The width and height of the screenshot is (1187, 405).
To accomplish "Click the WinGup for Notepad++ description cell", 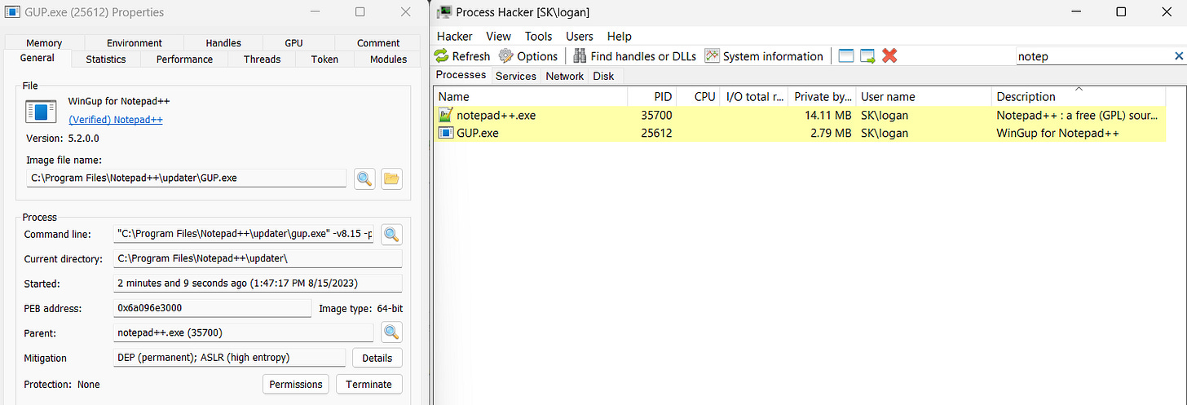I will pyautogui.click(x=1057, y=133).
